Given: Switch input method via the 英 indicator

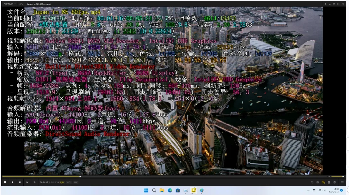Looking at the screenshot, I should (x=314, y=190).
